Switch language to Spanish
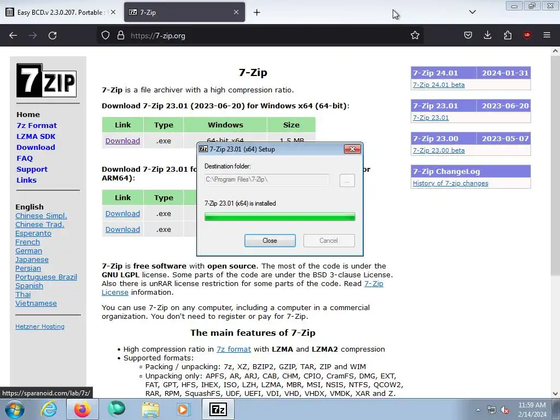The image size is (560, 420). (29, 285)
